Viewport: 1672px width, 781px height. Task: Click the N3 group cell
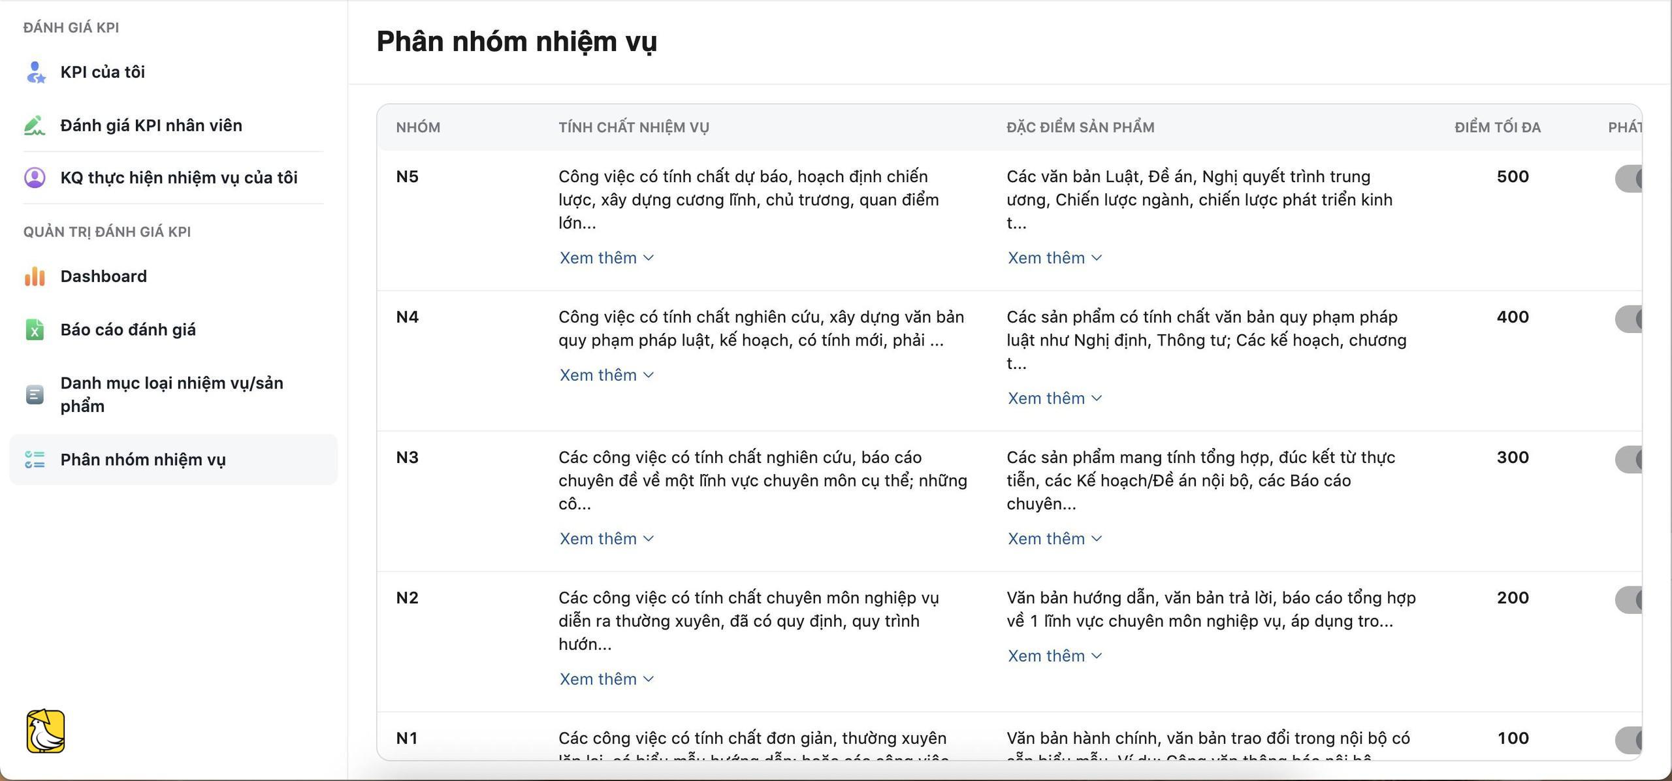pyautogui.click(x=408, y=458)
